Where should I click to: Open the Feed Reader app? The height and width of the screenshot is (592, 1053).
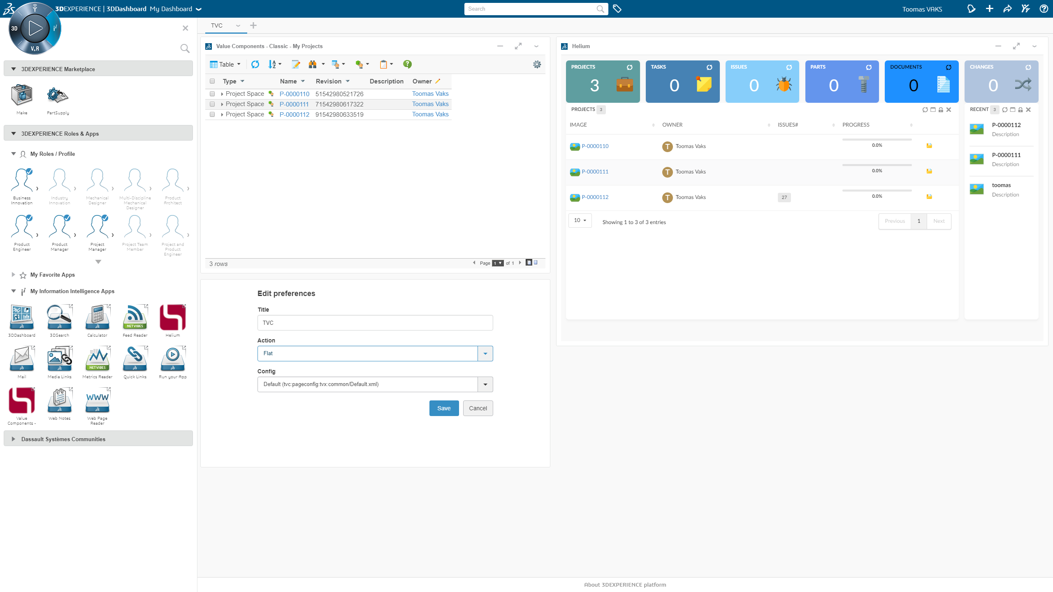[x=135, y=318]
